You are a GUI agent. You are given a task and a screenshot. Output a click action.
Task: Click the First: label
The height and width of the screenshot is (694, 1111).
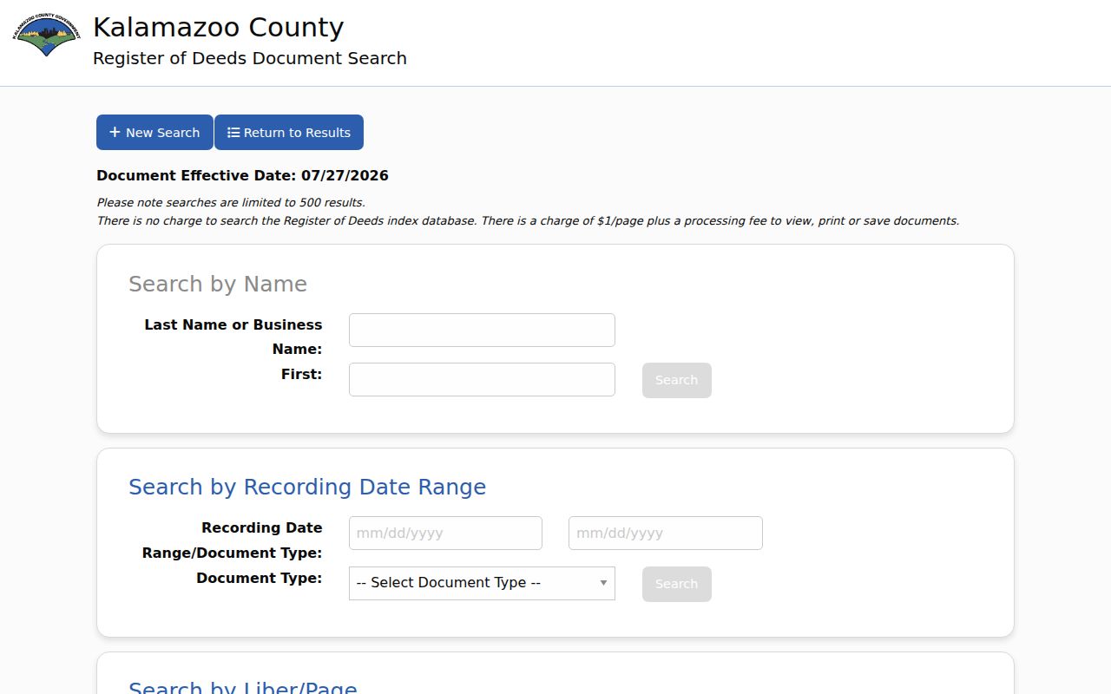(301, 375)
